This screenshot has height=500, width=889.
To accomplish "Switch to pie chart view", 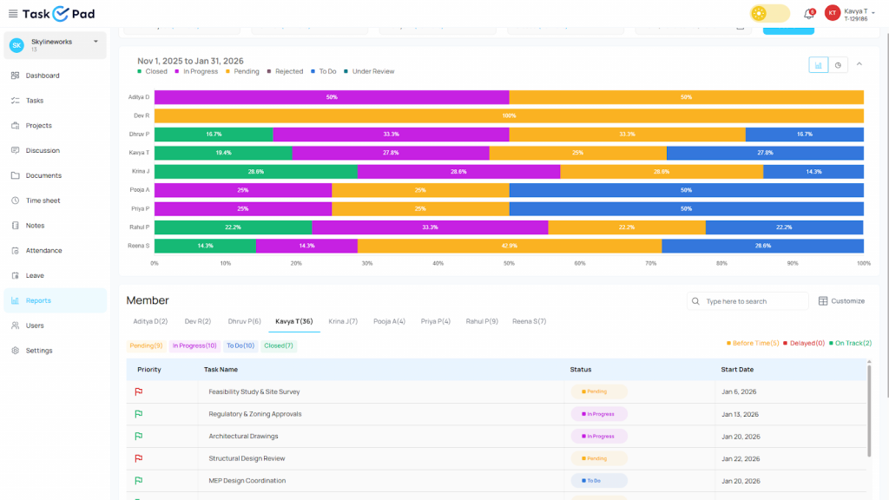I will click(838, 65).
